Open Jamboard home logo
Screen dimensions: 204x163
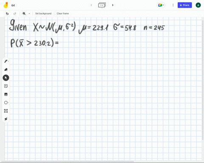click(x=6, y=5)
